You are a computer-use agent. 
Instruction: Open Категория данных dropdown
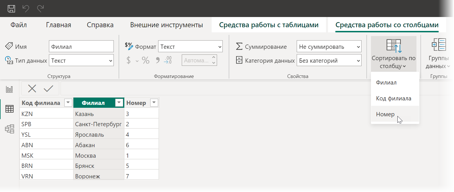tap(329, 60)
